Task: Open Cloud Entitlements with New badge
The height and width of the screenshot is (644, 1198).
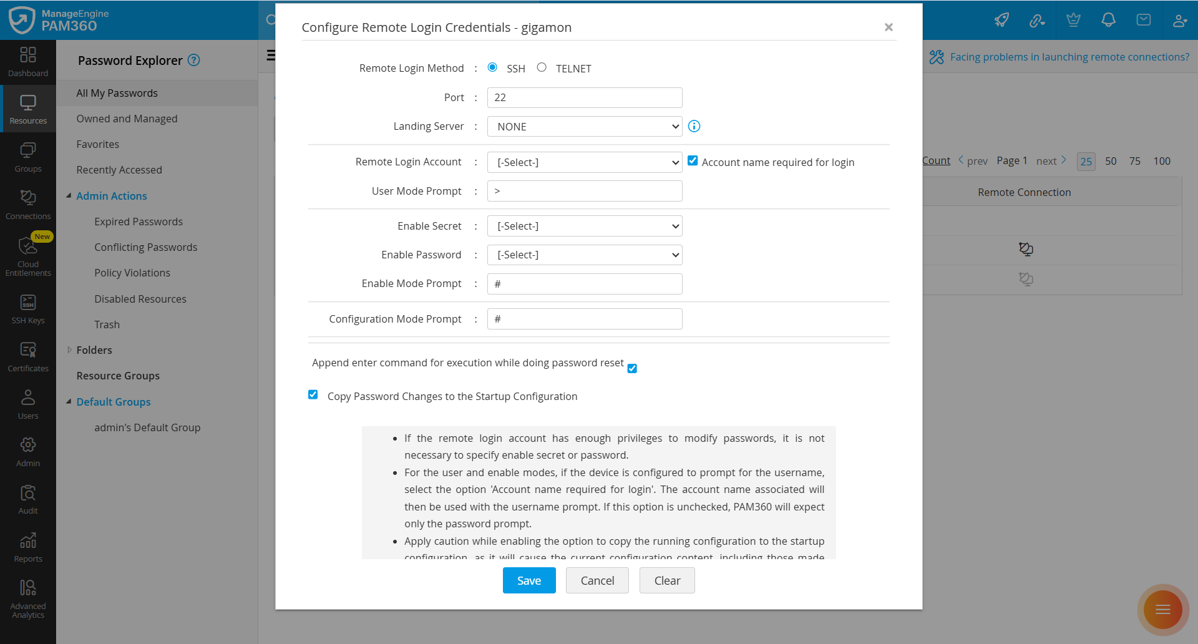Action: click(28, 255)
